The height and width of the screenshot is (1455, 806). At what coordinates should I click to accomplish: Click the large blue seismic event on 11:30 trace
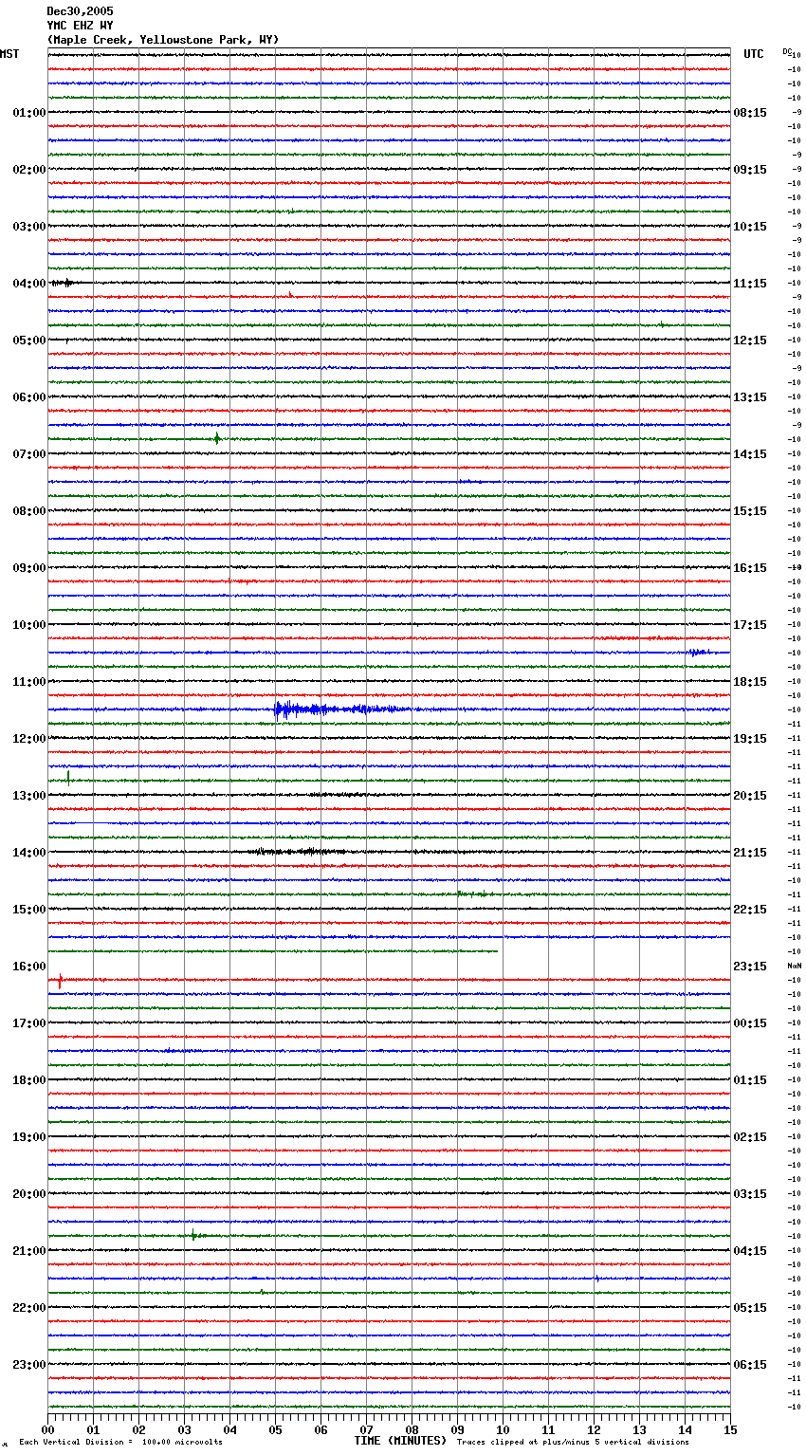tap(341, 709)
